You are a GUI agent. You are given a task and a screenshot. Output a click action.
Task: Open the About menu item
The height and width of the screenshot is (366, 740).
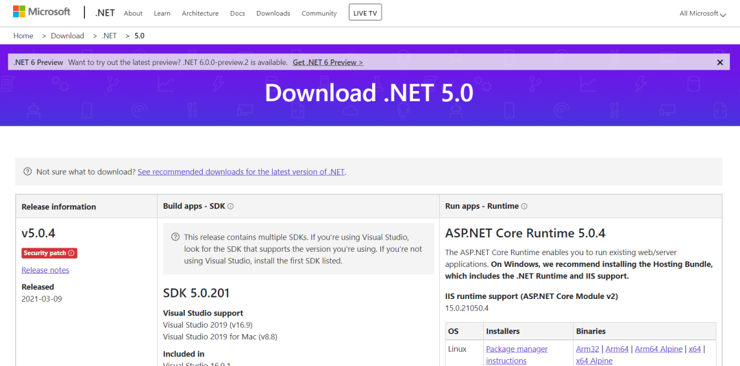(x=133, y=14)
